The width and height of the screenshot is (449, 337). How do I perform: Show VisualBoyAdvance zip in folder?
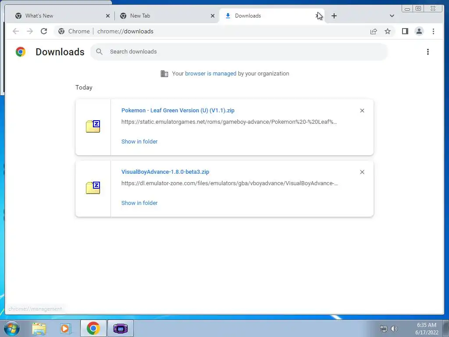coord(139,203)
